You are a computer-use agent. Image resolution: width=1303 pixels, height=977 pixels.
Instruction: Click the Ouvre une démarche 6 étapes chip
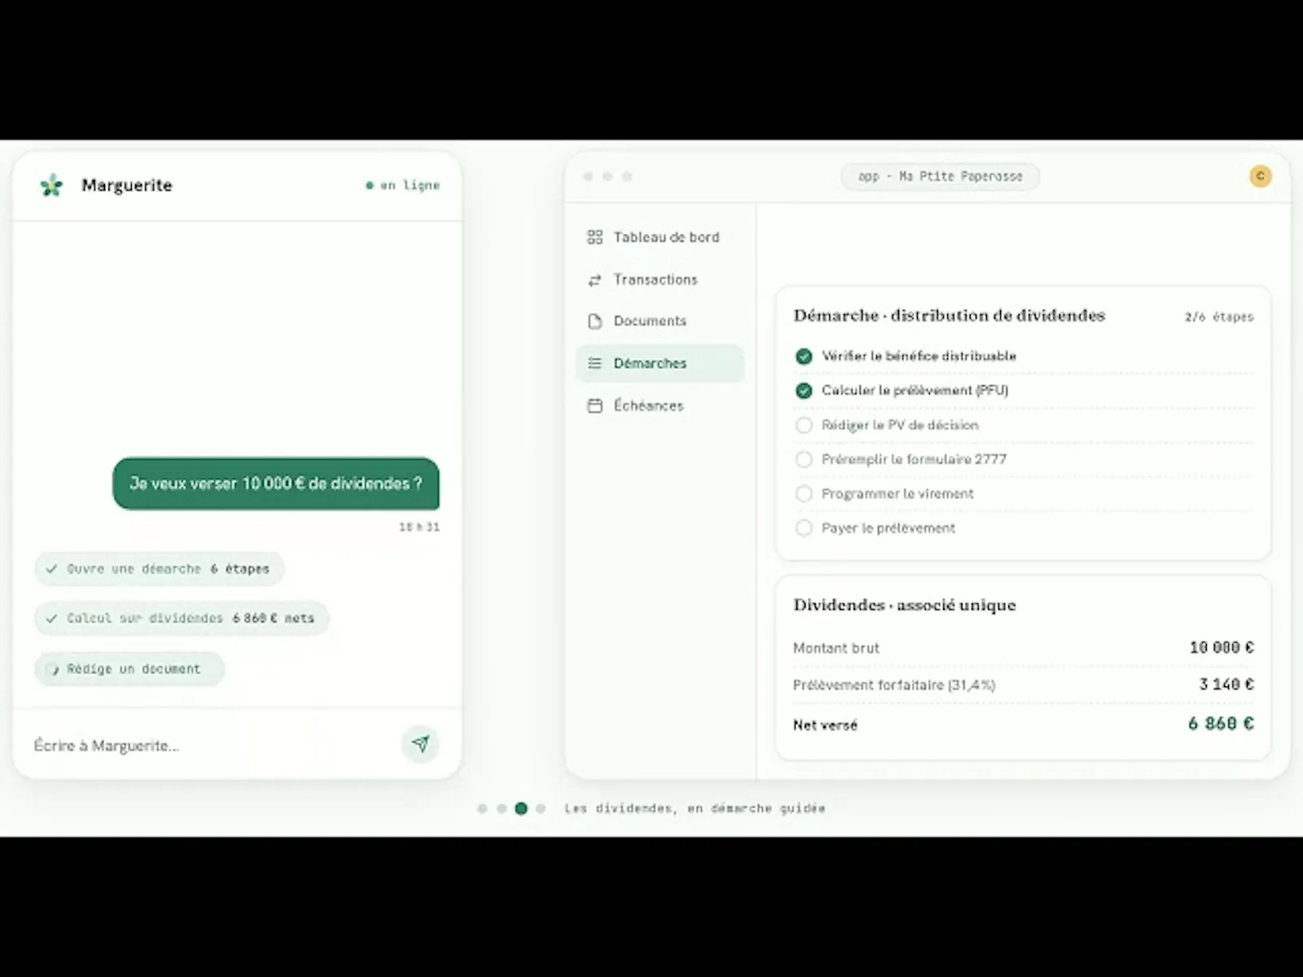coord(159,569)
